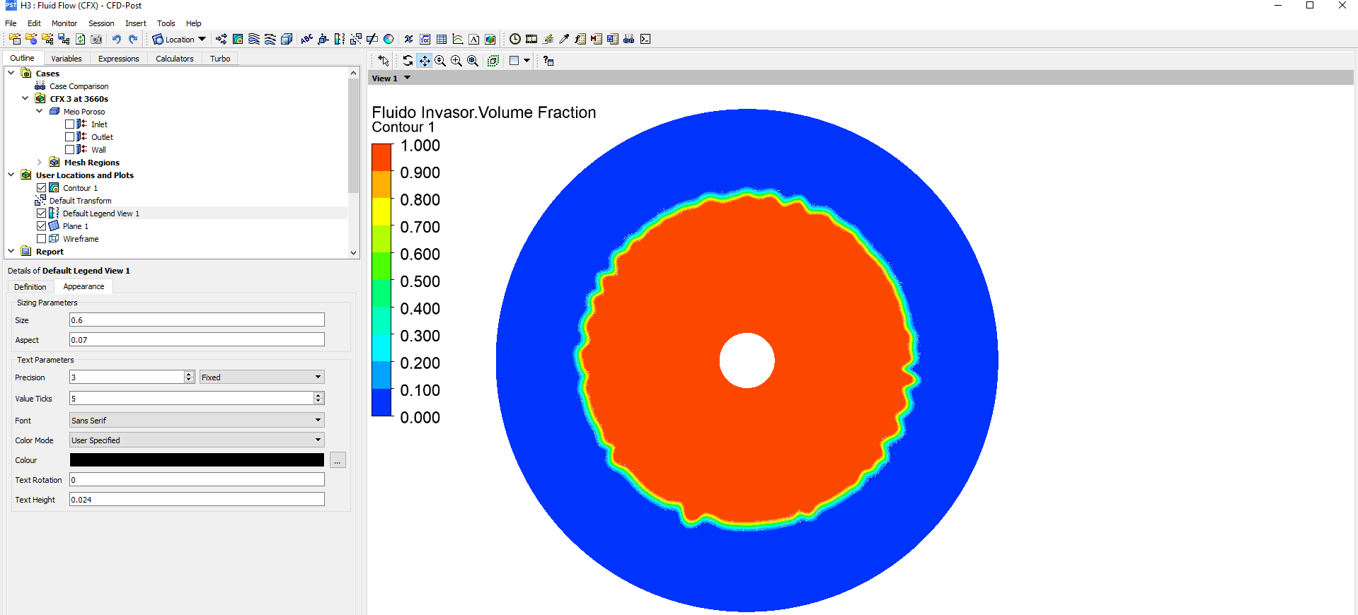The height and width of the screenshot is (615, 1358).
Task: Insert a table from toolbar
Action: [442, 40]
